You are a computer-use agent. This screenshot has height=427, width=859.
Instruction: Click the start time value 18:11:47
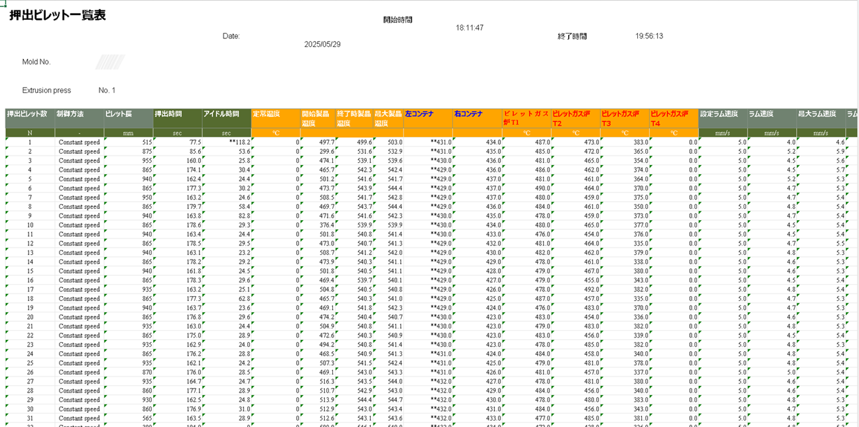[469, 28]
